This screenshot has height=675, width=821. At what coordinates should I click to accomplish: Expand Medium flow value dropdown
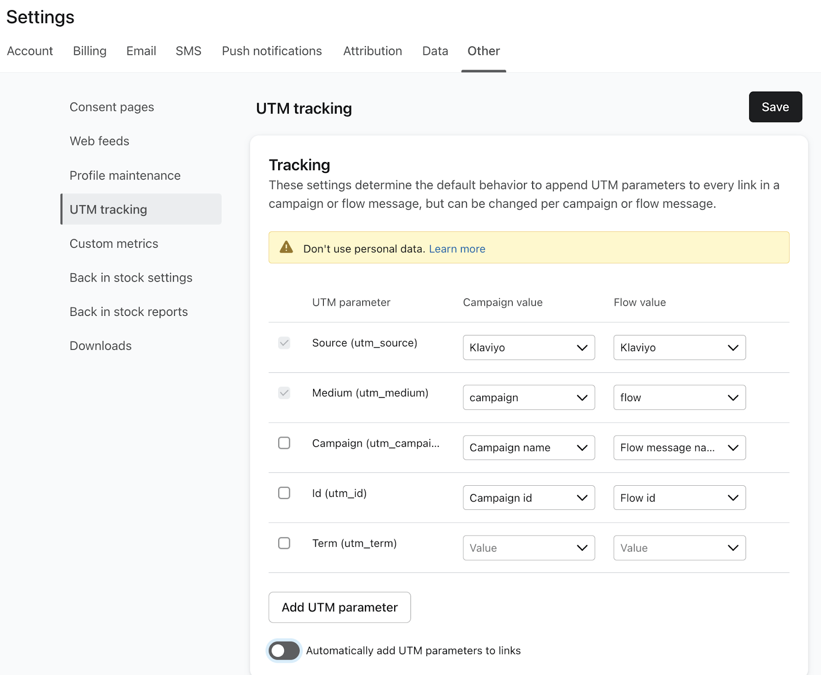[679, 398]
